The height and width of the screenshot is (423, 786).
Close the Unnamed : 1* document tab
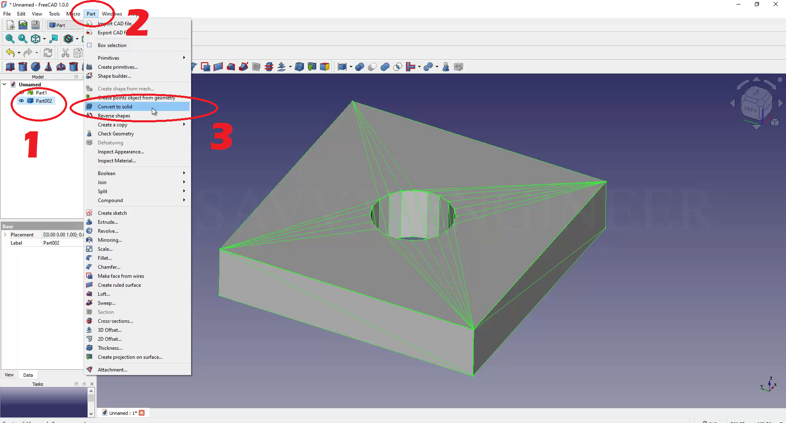142,413
